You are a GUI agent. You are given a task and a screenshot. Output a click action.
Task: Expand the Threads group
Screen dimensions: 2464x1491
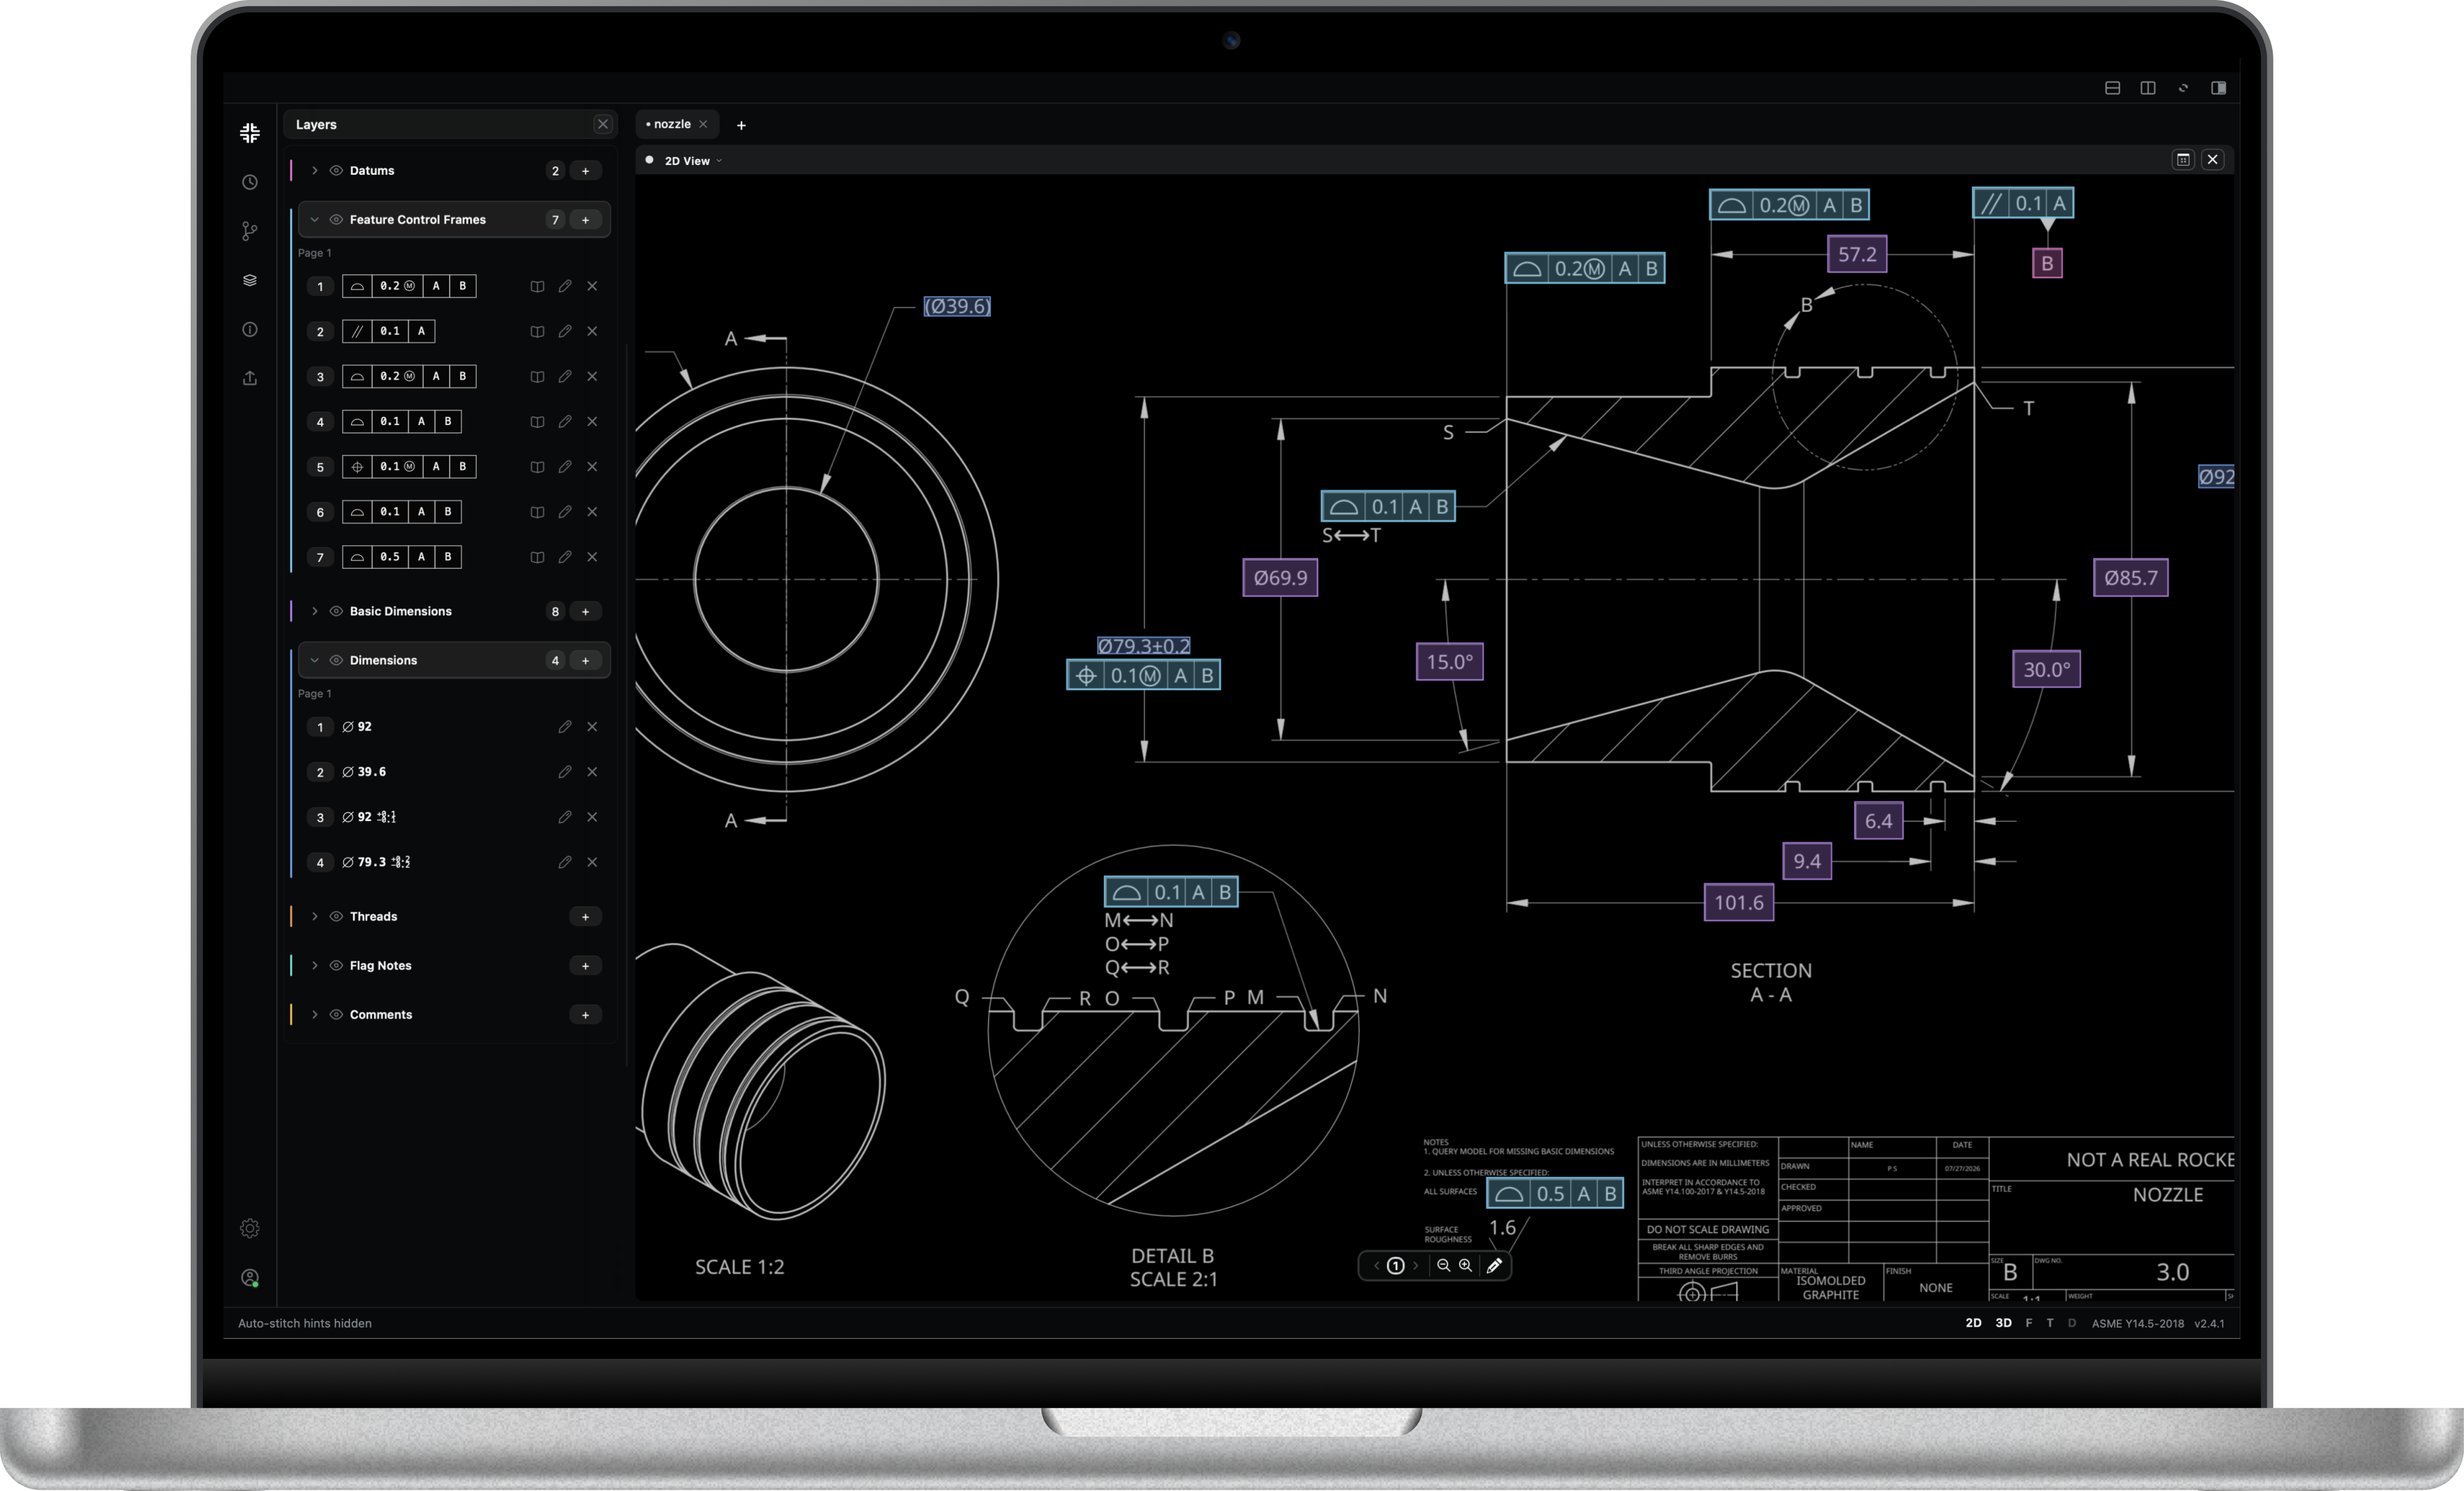coord(314,916)
